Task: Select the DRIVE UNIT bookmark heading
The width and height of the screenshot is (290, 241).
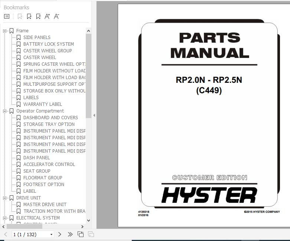Action: pyautogui.click(x=29, y=198)
